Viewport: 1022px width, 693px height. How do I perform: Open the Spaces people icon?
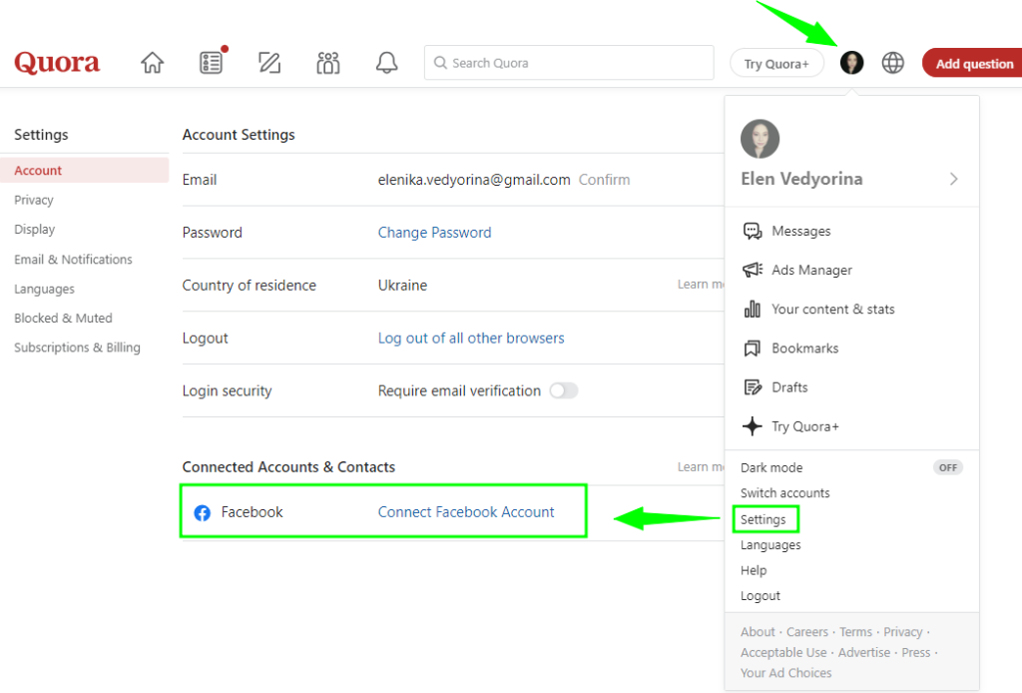point(328,63)
